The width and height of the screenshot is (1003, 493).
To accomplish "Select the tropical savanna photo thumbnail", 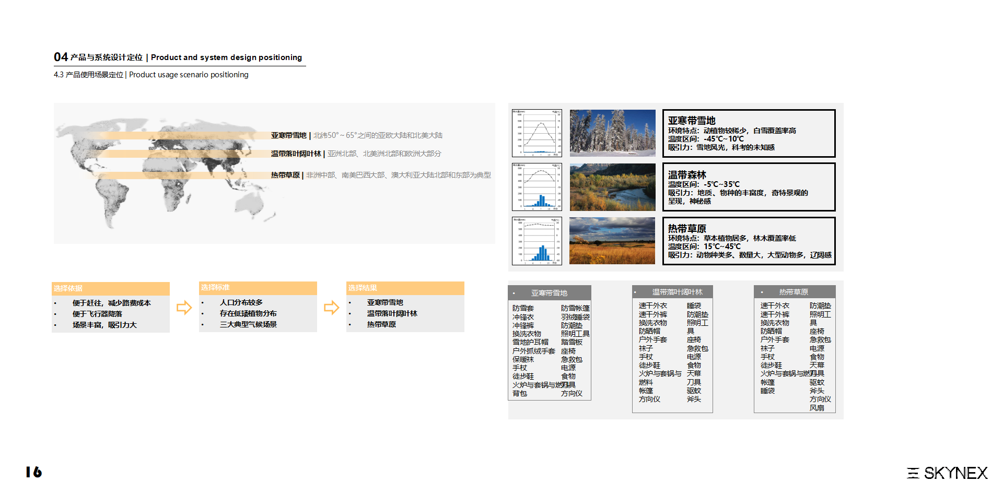I will pos(612,241).
